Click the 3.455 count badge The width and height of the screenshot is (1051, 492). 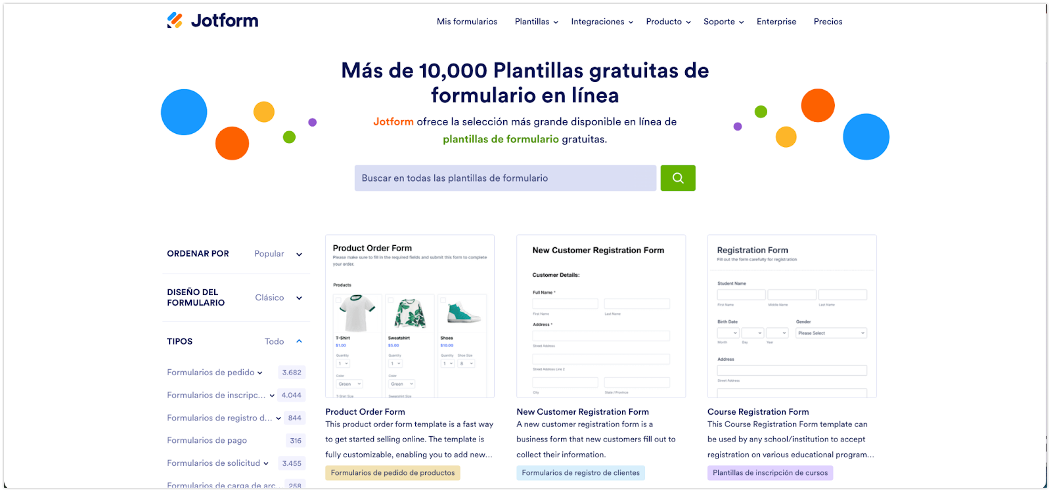tap(292, 463)
